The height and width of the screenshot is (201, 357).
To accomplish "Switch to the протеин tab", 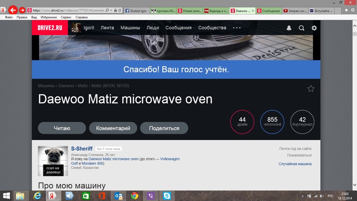I will pyautogui.click(x=164, y=11).
